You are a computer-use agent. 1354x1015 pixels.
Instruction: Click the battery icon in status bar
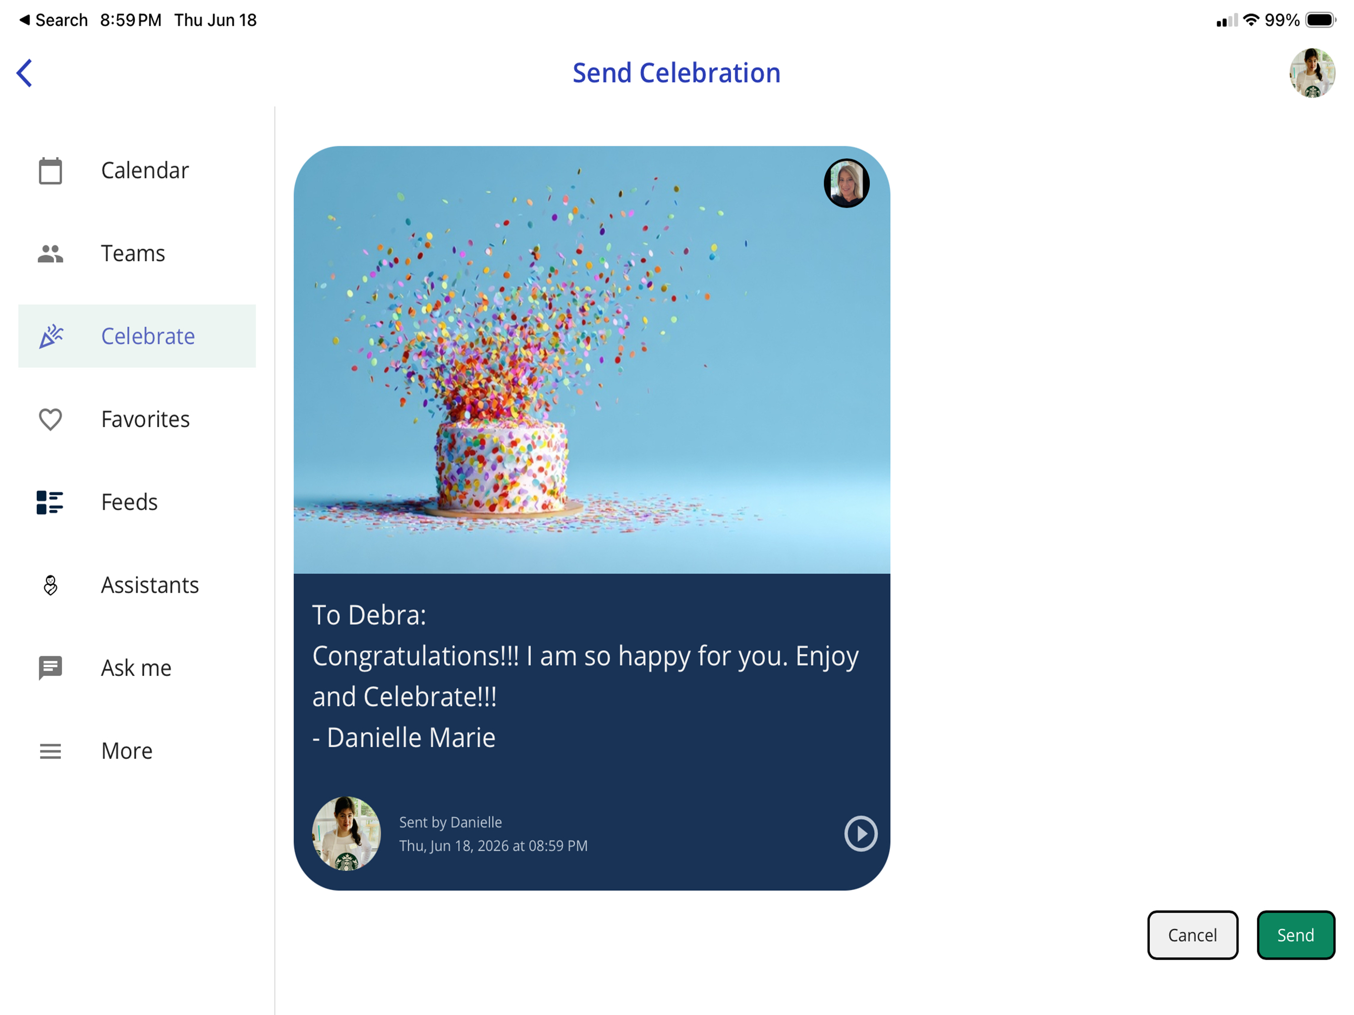pos(1320,20)
